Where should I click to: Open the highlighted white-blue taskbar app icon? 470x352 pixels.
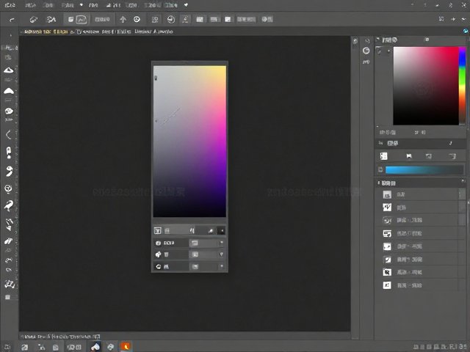[95, 347]
